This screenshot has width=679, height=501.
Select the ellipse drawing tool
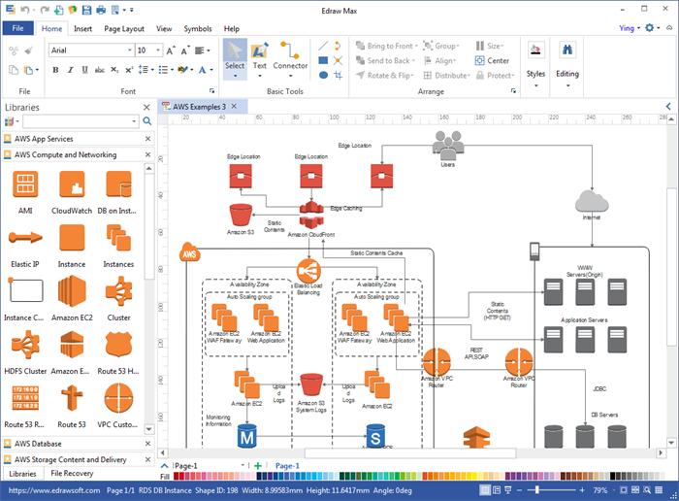tap(323, 75)
